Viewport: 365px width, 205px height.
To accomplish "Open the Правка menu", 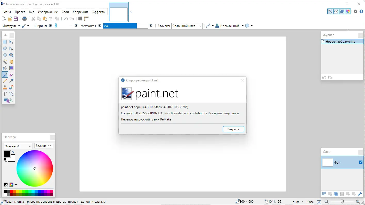I will (x=20, y=12).
